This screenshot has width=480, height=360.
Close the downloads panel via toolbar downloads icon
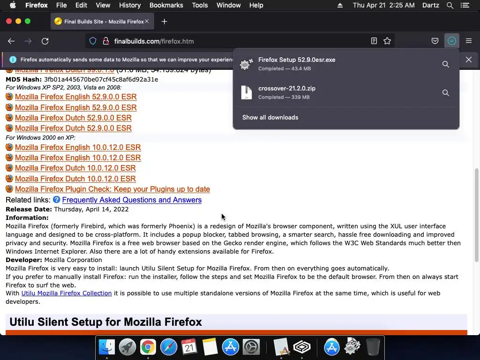click(452, 41)
